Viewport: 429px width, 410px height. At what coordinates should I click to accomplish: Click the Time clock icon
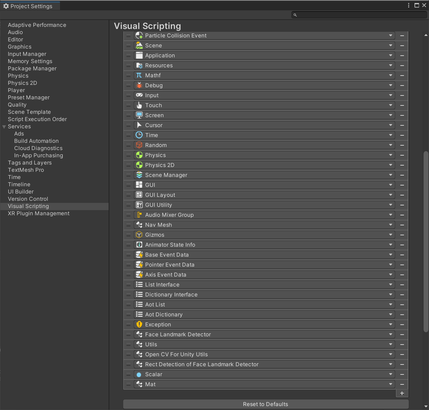pos(139,135)
